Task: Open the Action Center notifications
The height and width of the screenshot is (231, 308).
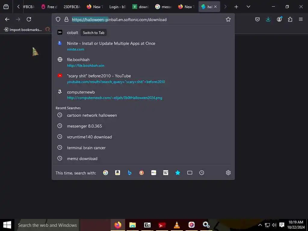Action: pyautogui.click(x=282, y=225)
